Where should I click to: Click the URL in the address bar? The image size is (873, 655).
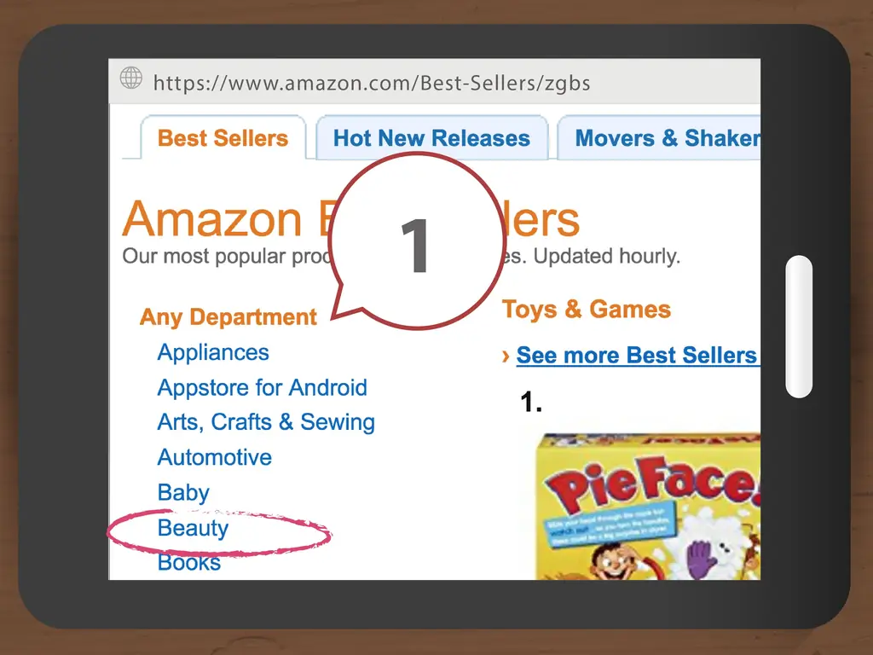coord(372,83)
